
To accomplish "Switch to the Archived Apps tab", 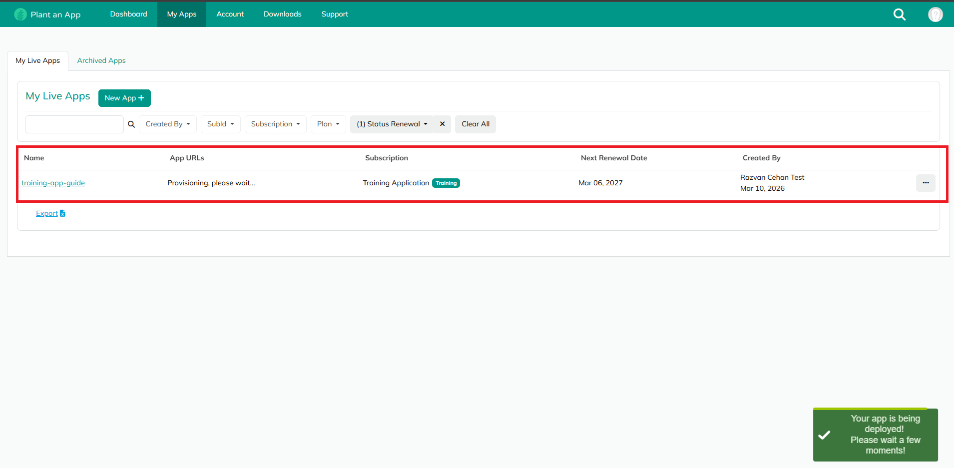I will point(101,60).
